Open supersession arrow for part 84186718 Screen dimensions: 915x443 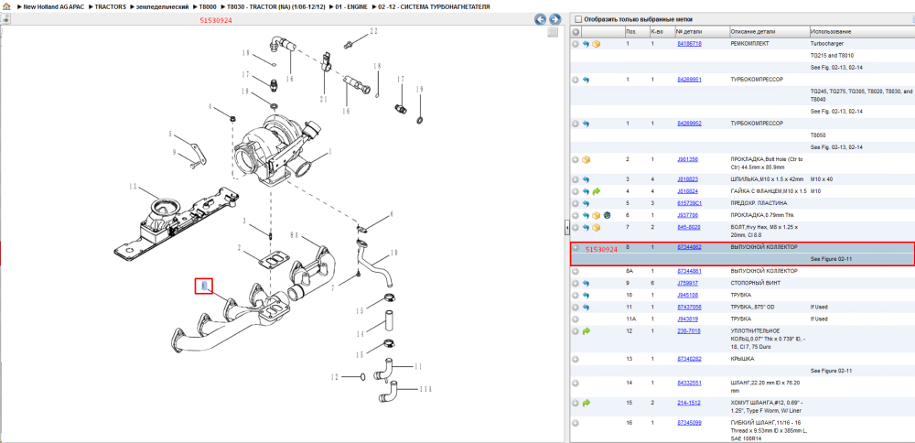[x=586, y=44]
